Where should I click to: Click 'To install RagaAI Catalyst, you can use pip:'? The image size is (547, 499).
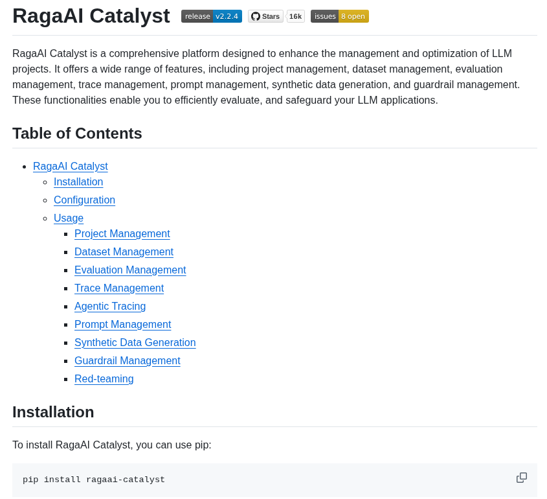click(x=111, y=445)
